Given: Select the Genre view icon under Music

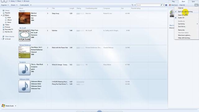Looking at the screenshot, I should point(6,22).
